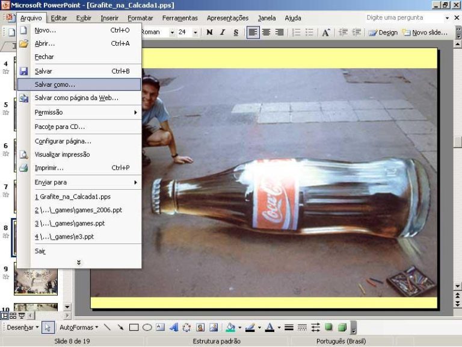Image resolution: width=462 pixels, height=347 pixels.
Task: Apply font color A
Action: [x=269, y=328]
